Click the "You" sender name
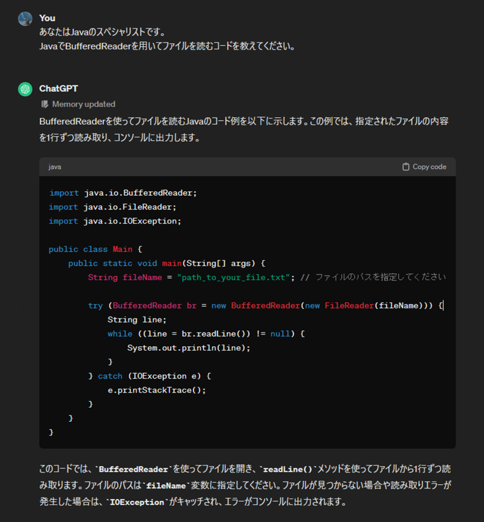This screenshot has width=484, height=522. pos(47,18)
